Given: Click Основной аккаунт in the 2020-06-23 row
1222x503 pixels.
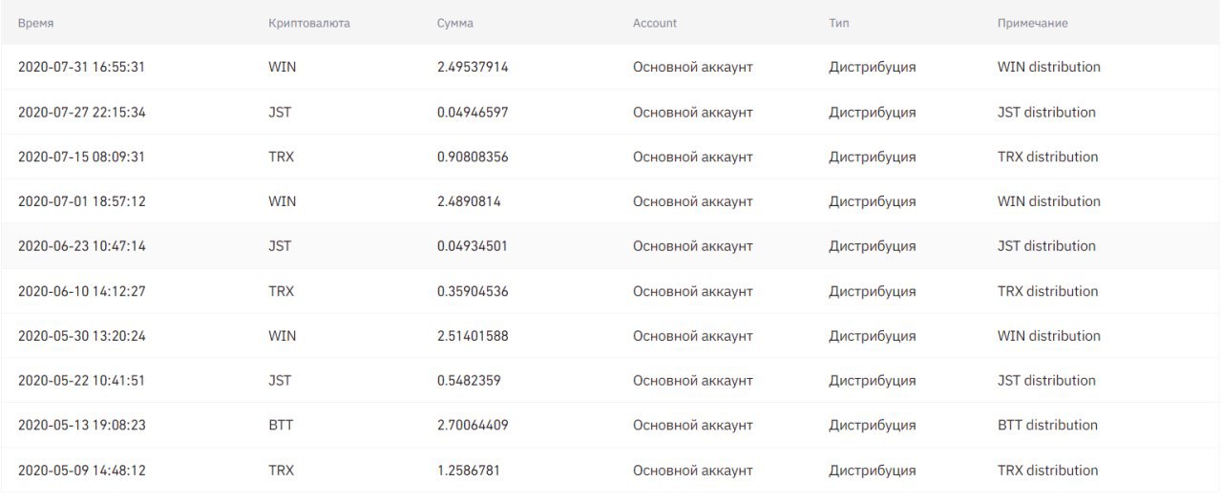Looking at the screenshot, I should pos(693,246).
